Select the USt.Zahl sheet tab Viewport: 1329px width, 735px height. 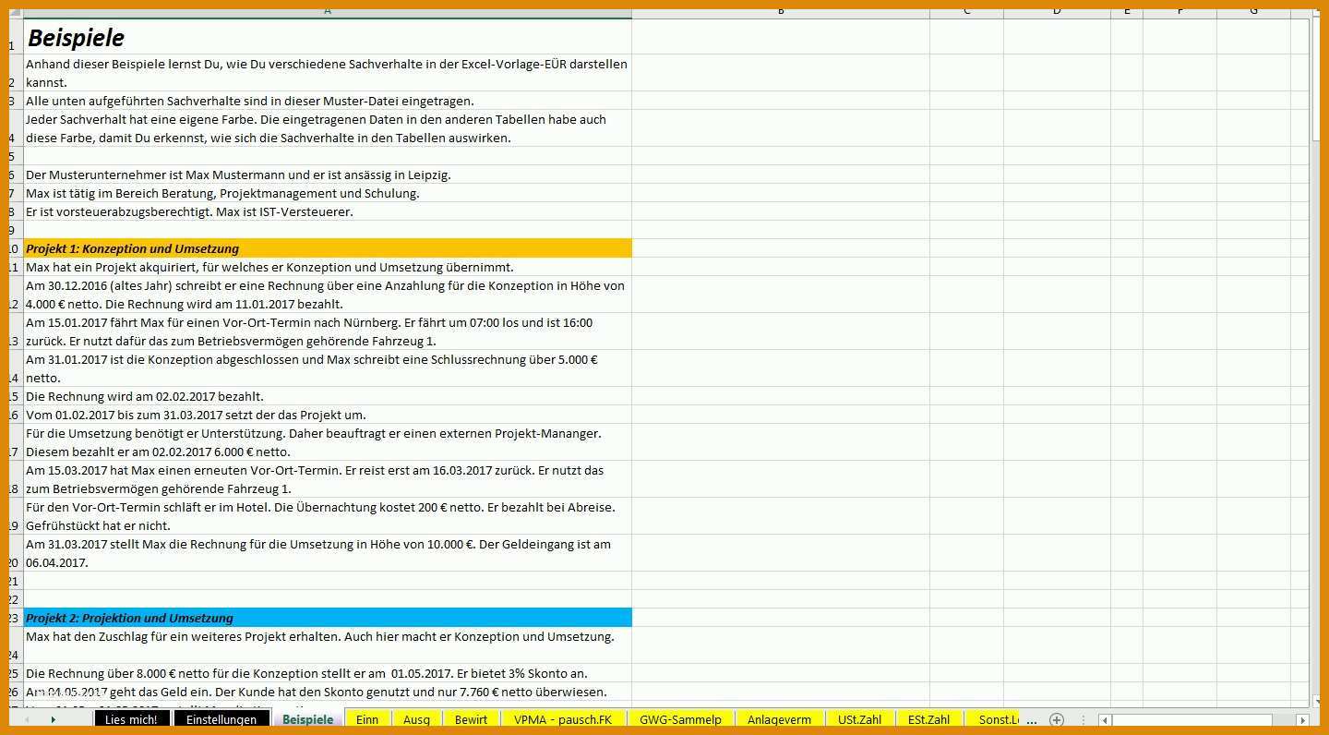click(x=859, y=719)
